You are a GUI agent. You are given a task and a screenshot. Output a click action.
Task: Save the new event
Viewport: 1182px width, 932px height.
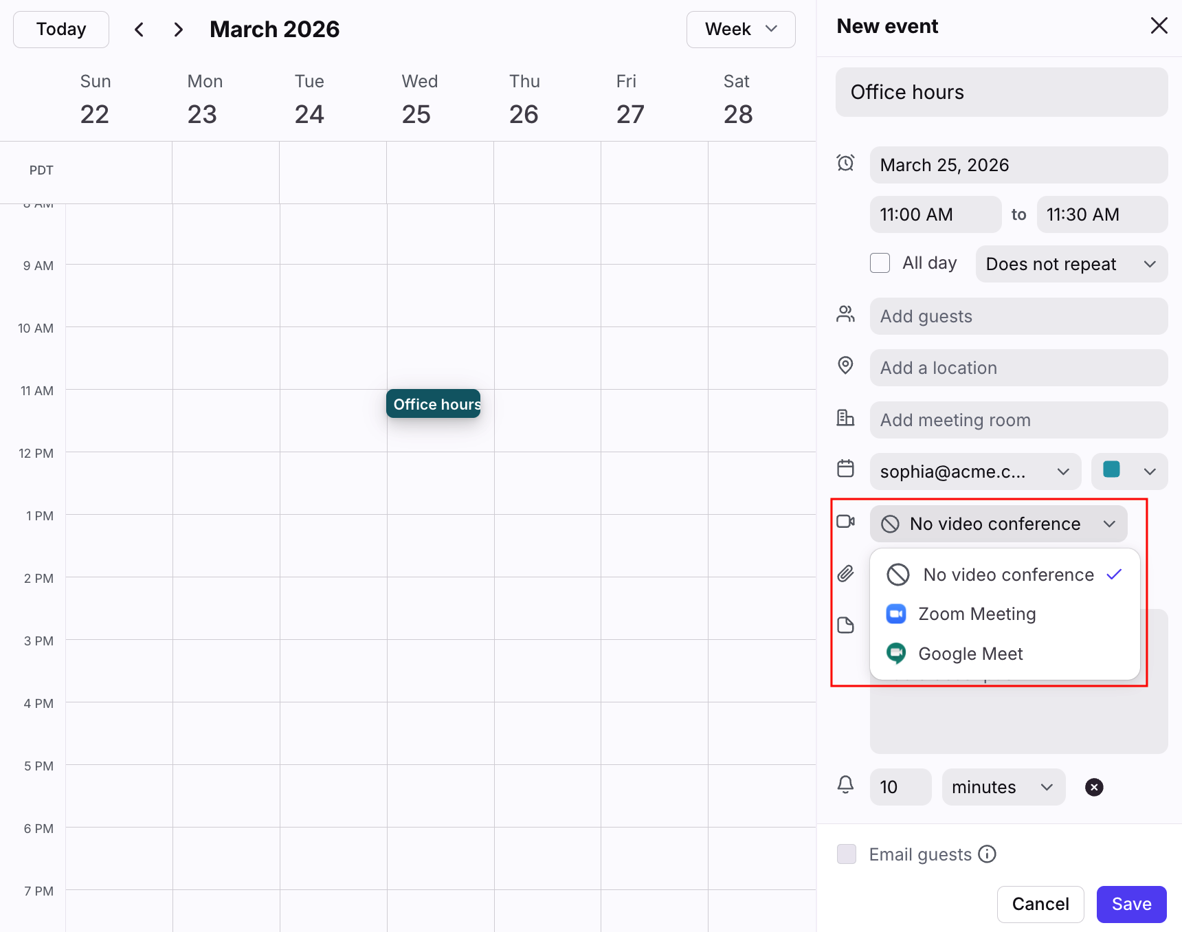[1131, 904]
